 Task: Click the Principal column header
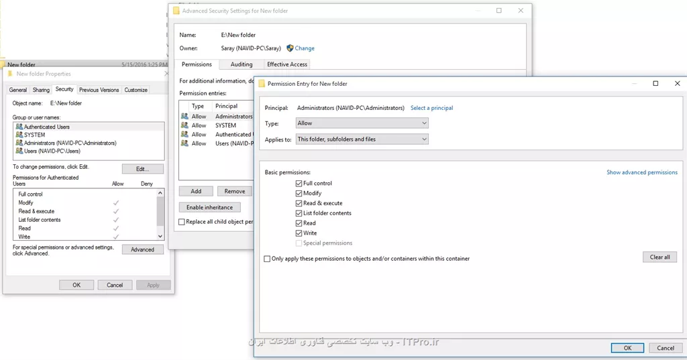227,106
